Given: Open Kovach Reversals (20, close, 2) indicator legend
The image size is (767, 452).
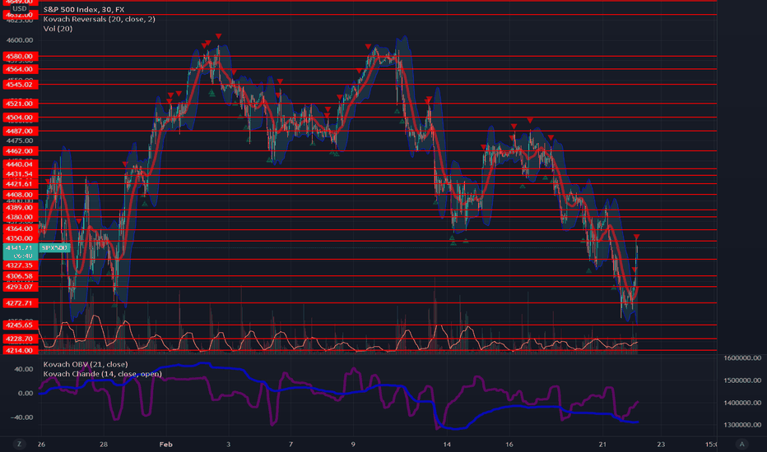Looking at the screenshot, I should pyautogui.click(x=100, y=19).
